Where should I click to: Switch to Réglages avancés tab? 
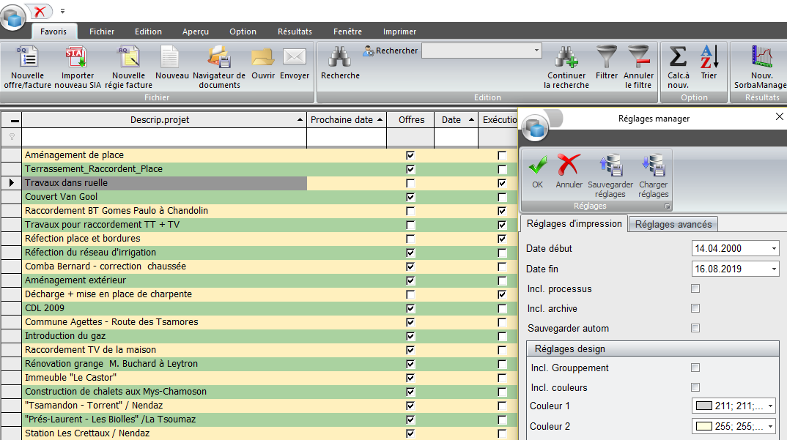tap(673, 224)
